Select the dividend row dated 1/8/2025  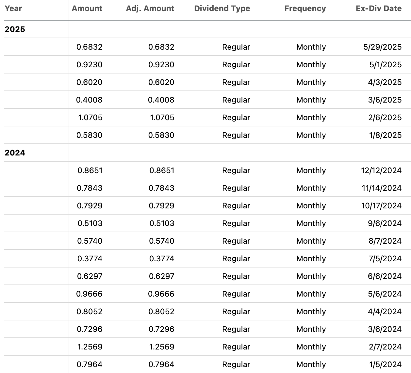click(x=206, y=135)
